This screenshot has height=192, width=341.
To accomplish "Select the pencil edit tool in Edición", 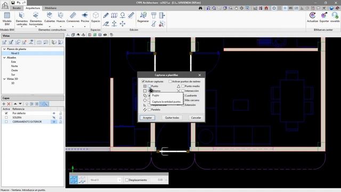I will pos(106,15).
